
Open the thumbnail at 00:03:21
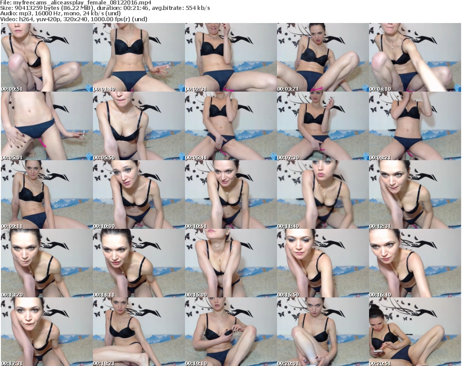point(323,57)
